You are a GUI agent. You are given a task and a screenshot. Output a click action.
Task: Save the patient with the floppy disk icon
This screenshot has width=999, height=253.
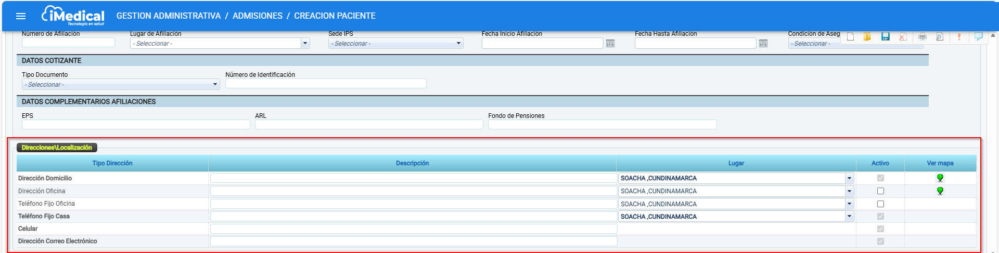pos(886,36)
